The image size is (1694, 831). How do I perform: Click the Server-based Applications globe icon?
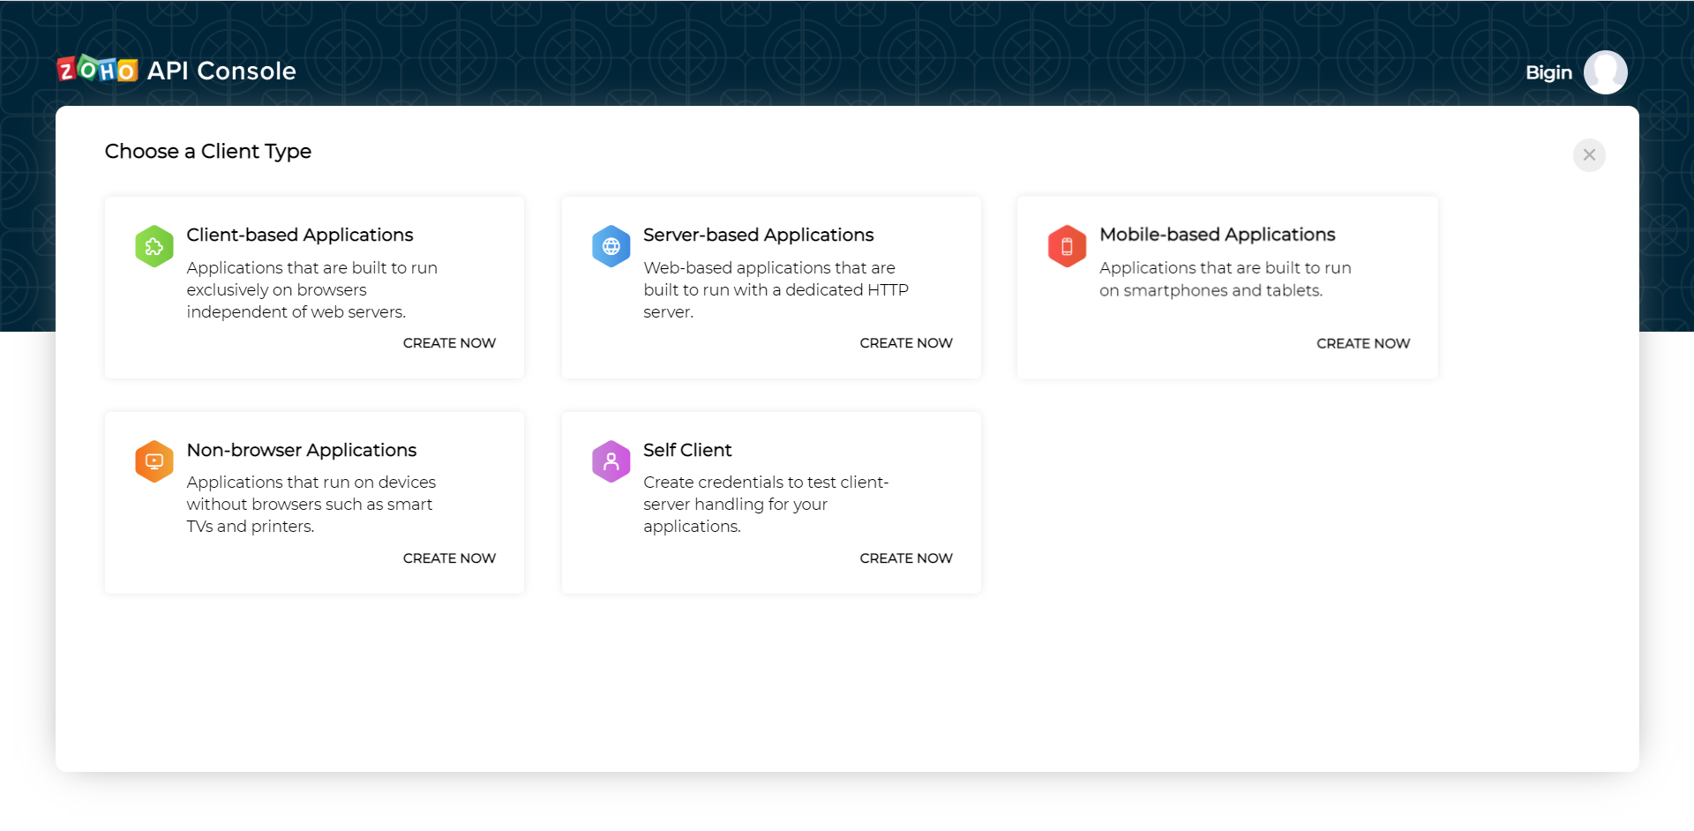pos(611,246)
